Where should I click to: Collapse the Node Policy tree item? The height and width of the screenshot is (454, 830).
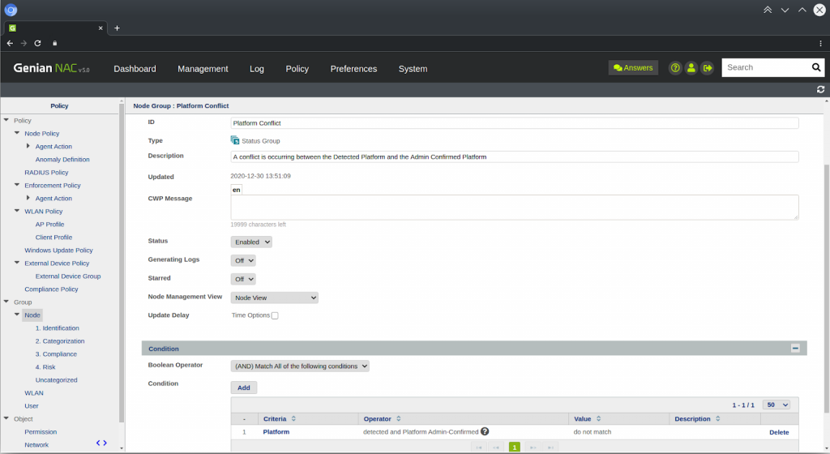point(17,133)
